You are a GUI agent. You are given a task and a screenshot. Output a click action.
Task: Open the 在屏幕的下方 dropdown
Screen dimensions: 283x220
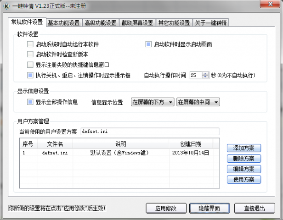[153, 102]
